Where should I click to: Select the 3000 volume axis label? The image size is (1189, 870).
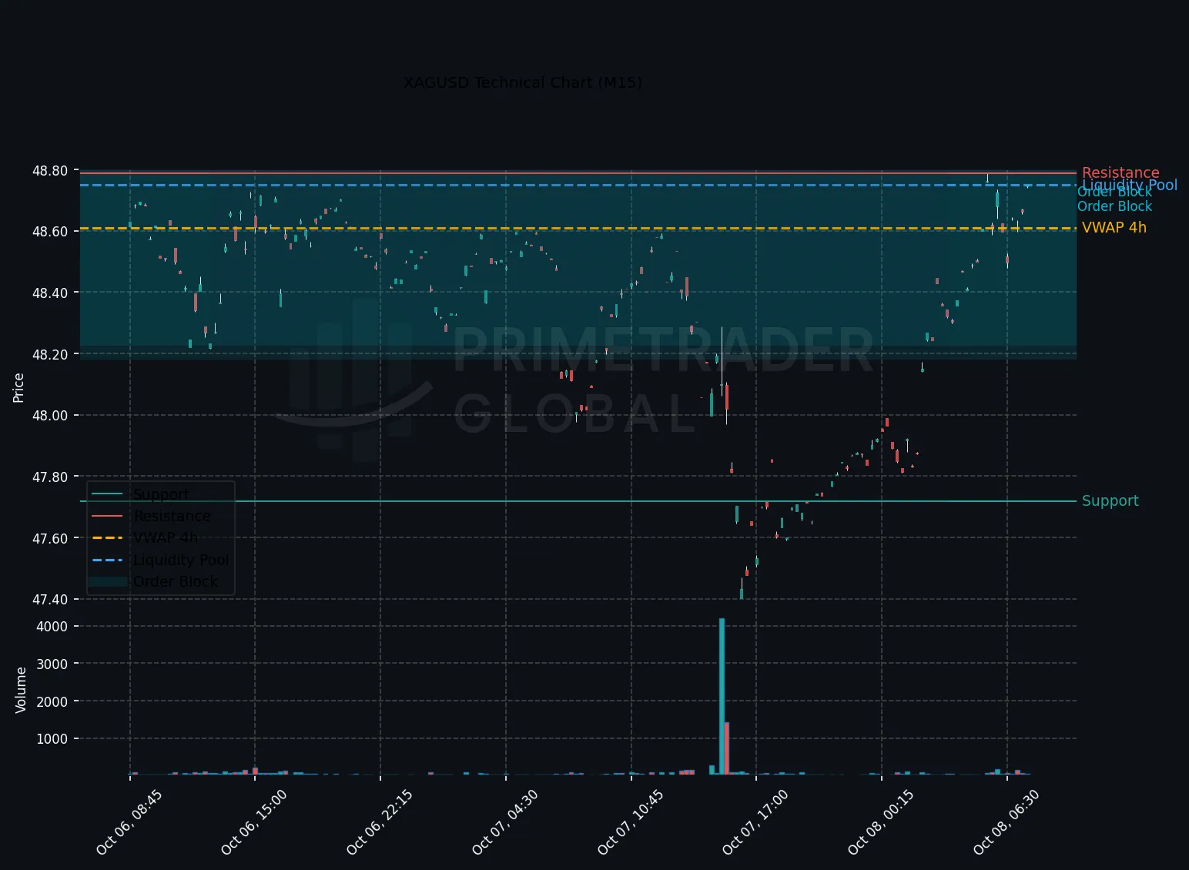(52, 664)
